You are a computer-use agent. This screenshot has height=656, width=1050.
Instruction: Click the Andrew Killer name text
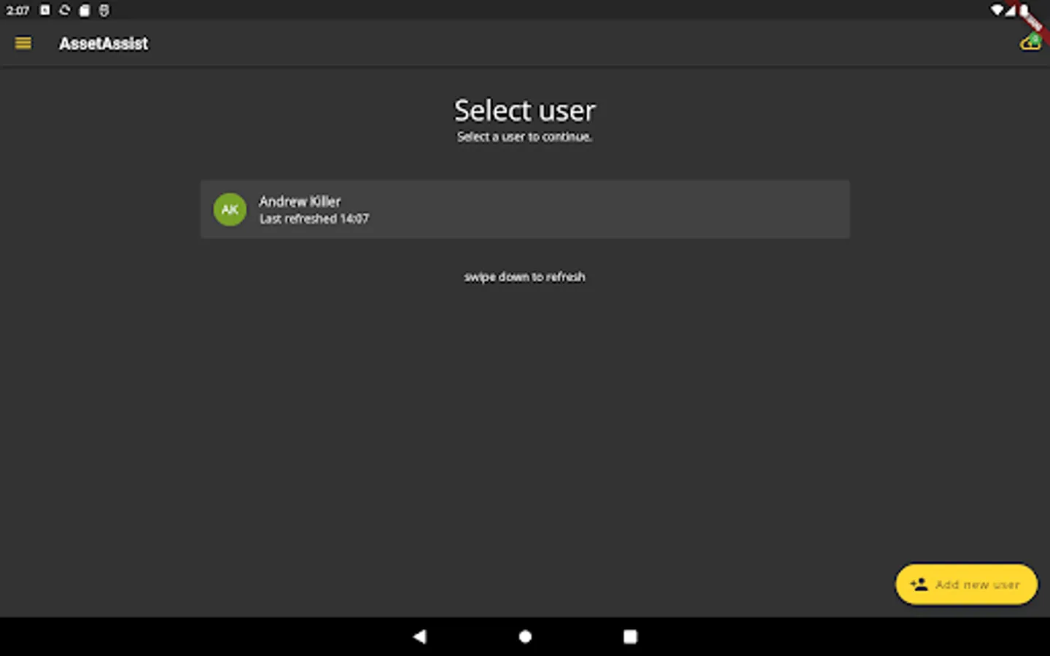[x=300, y=201]
